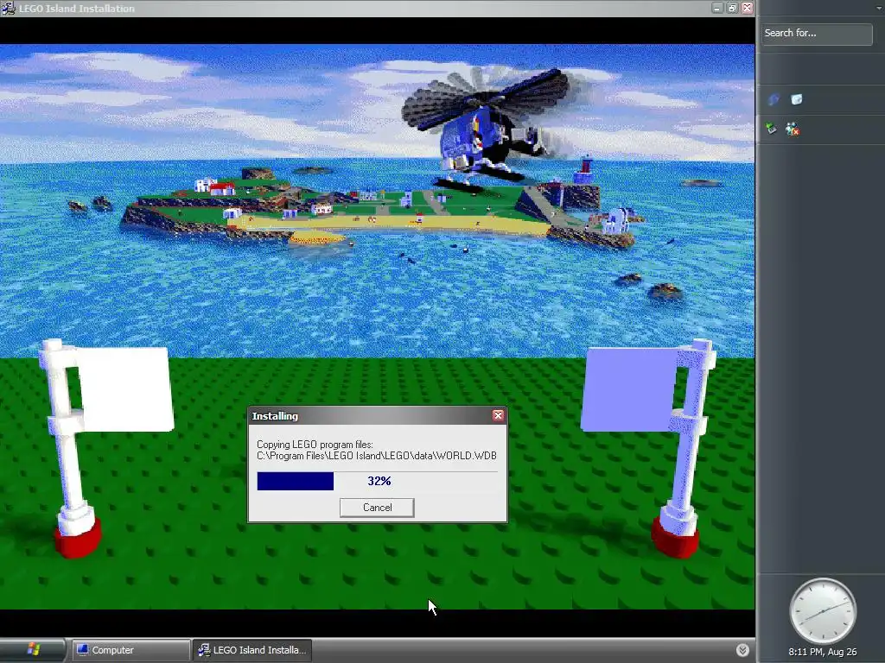Image resolution: width=885 pixels, height=663 pixels.
Task: Click the 32% installation progress bar
Action: 377,481
